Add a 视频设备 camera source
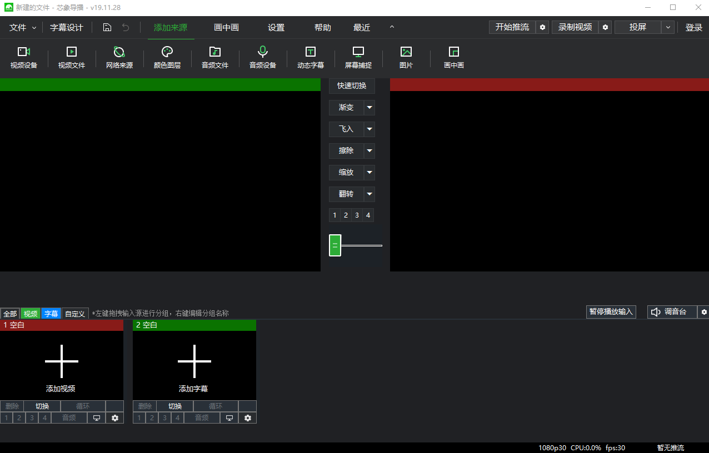The height and width of the screenshot is (453, 709). tap(24, 57)
